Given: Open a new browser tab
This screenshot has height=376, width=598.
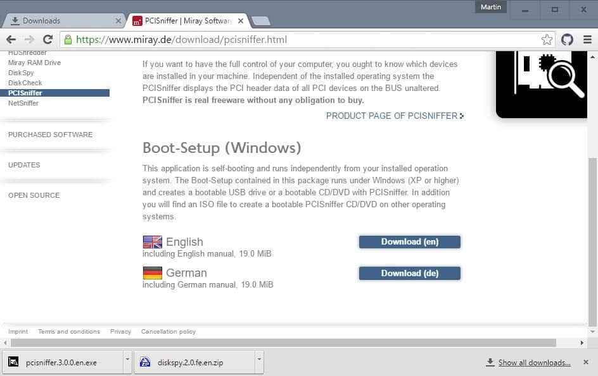Looking at the screenshot, I should (x=261, y=20).
